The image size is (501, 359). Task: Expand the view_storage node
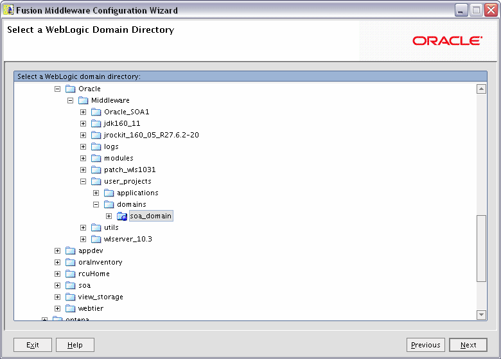click(x=58, y=297)
